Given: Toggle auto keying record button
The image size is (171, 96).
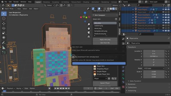Looking at the screenshot, I should [49, 88].
